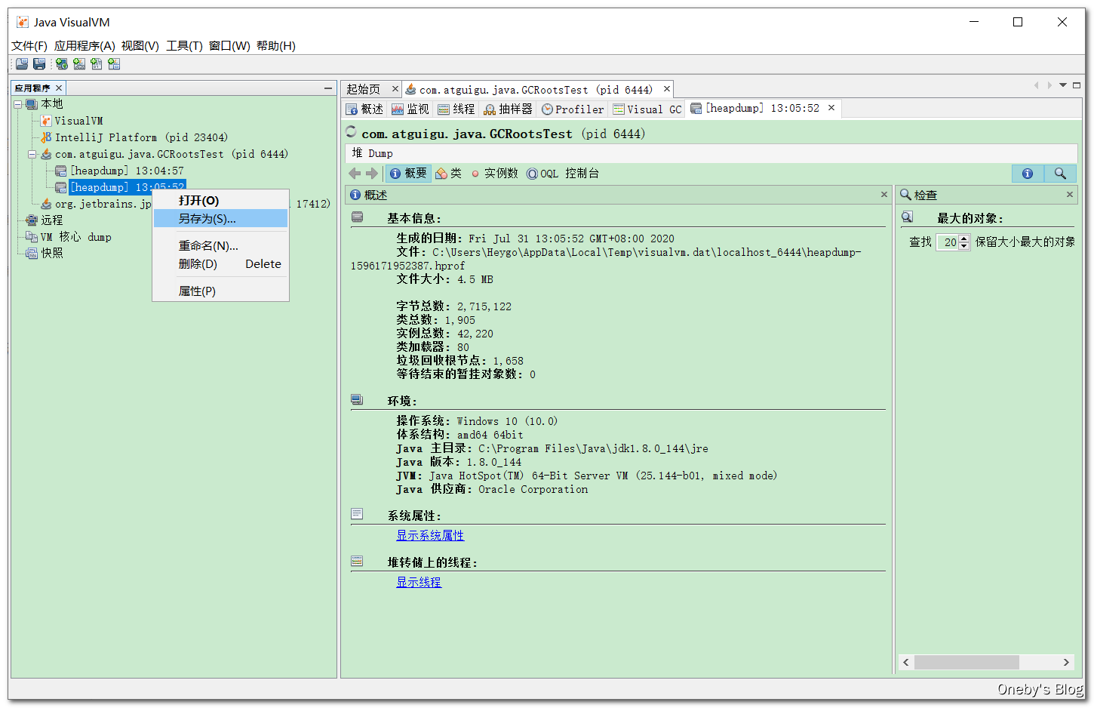Click the [heapdump] 13:05:52 dump icon in the tree
Image resolution: width=1094 pixels, height=708 pixels.
(x=61, y=187)
